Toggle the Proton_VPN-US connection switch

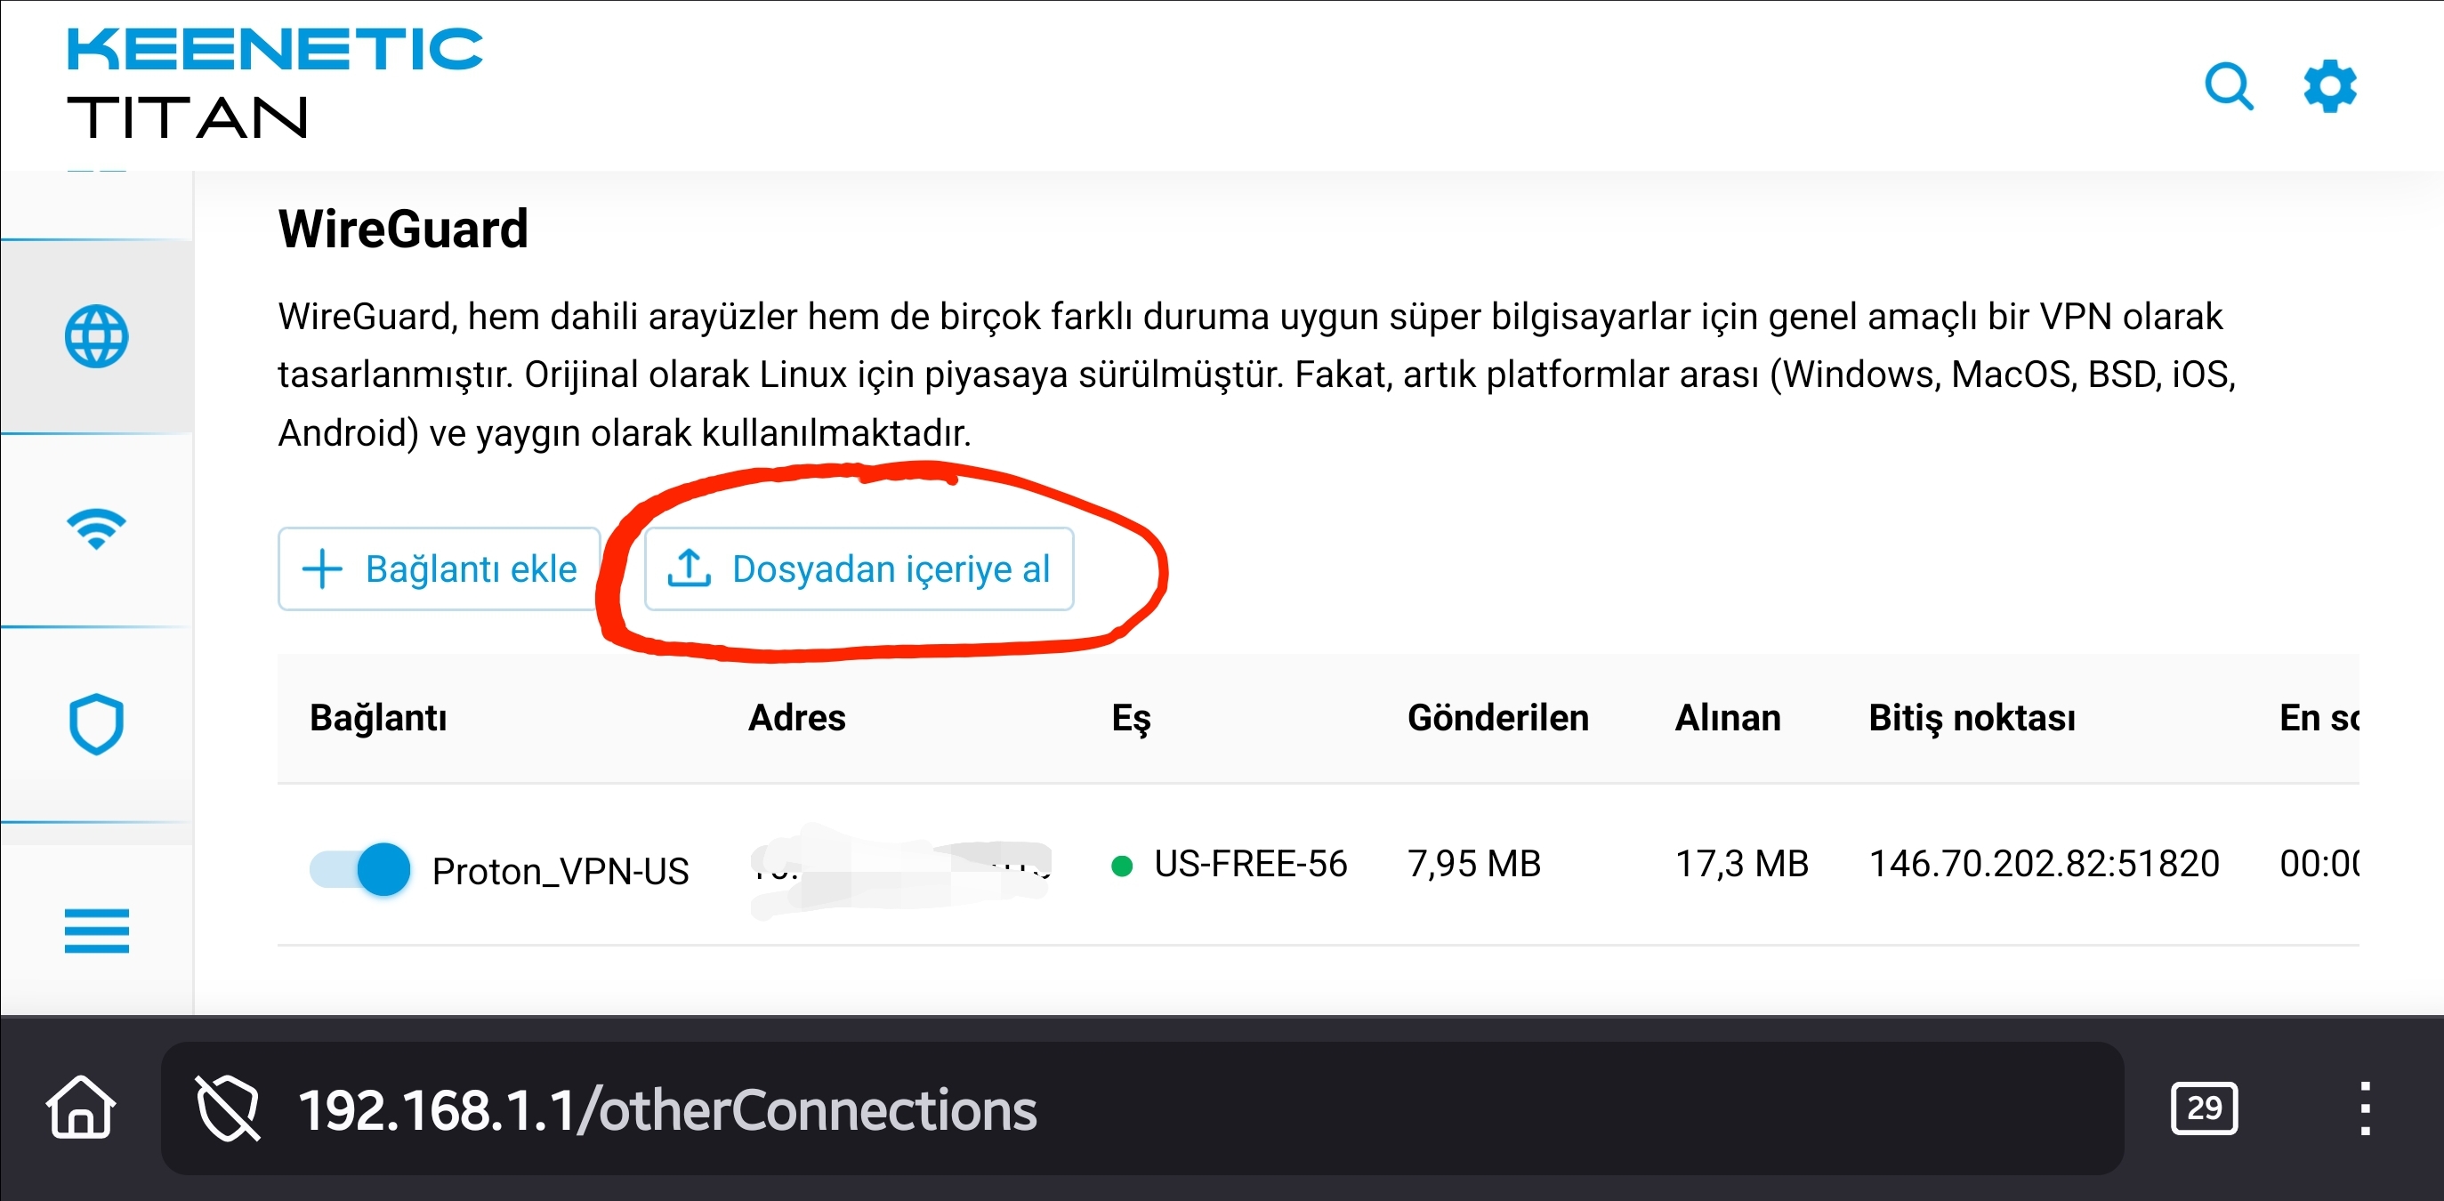tap(360, 868)
